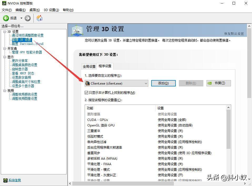Select the CUDA - GPUs setting row
The width and height of the screenshot is (252, 186).
(155, 120)
